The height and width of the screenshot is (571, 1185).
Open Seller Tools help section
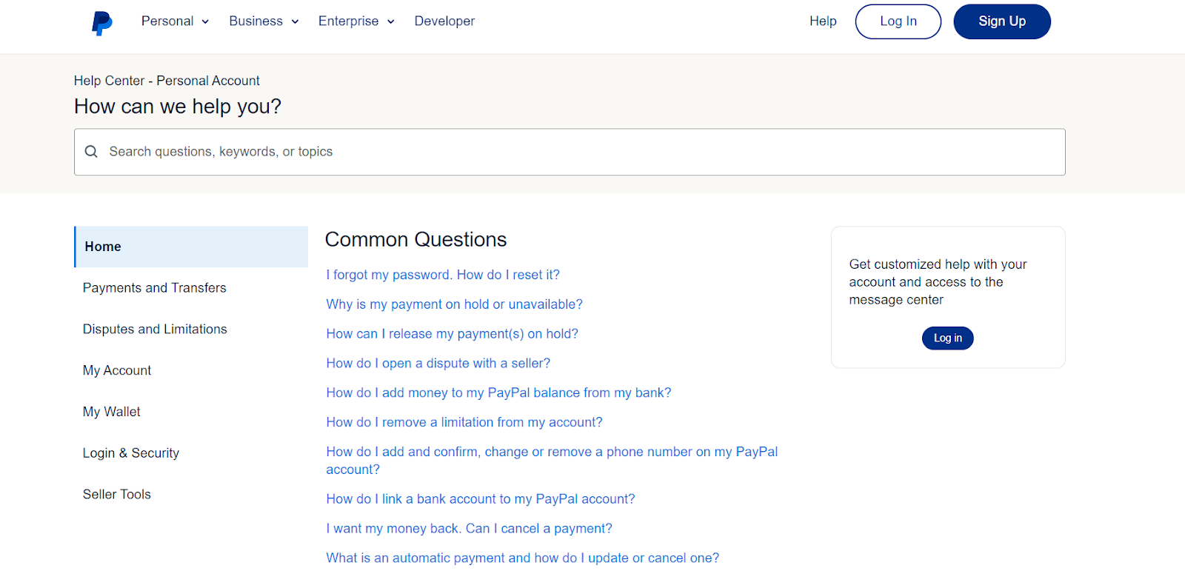117,495
